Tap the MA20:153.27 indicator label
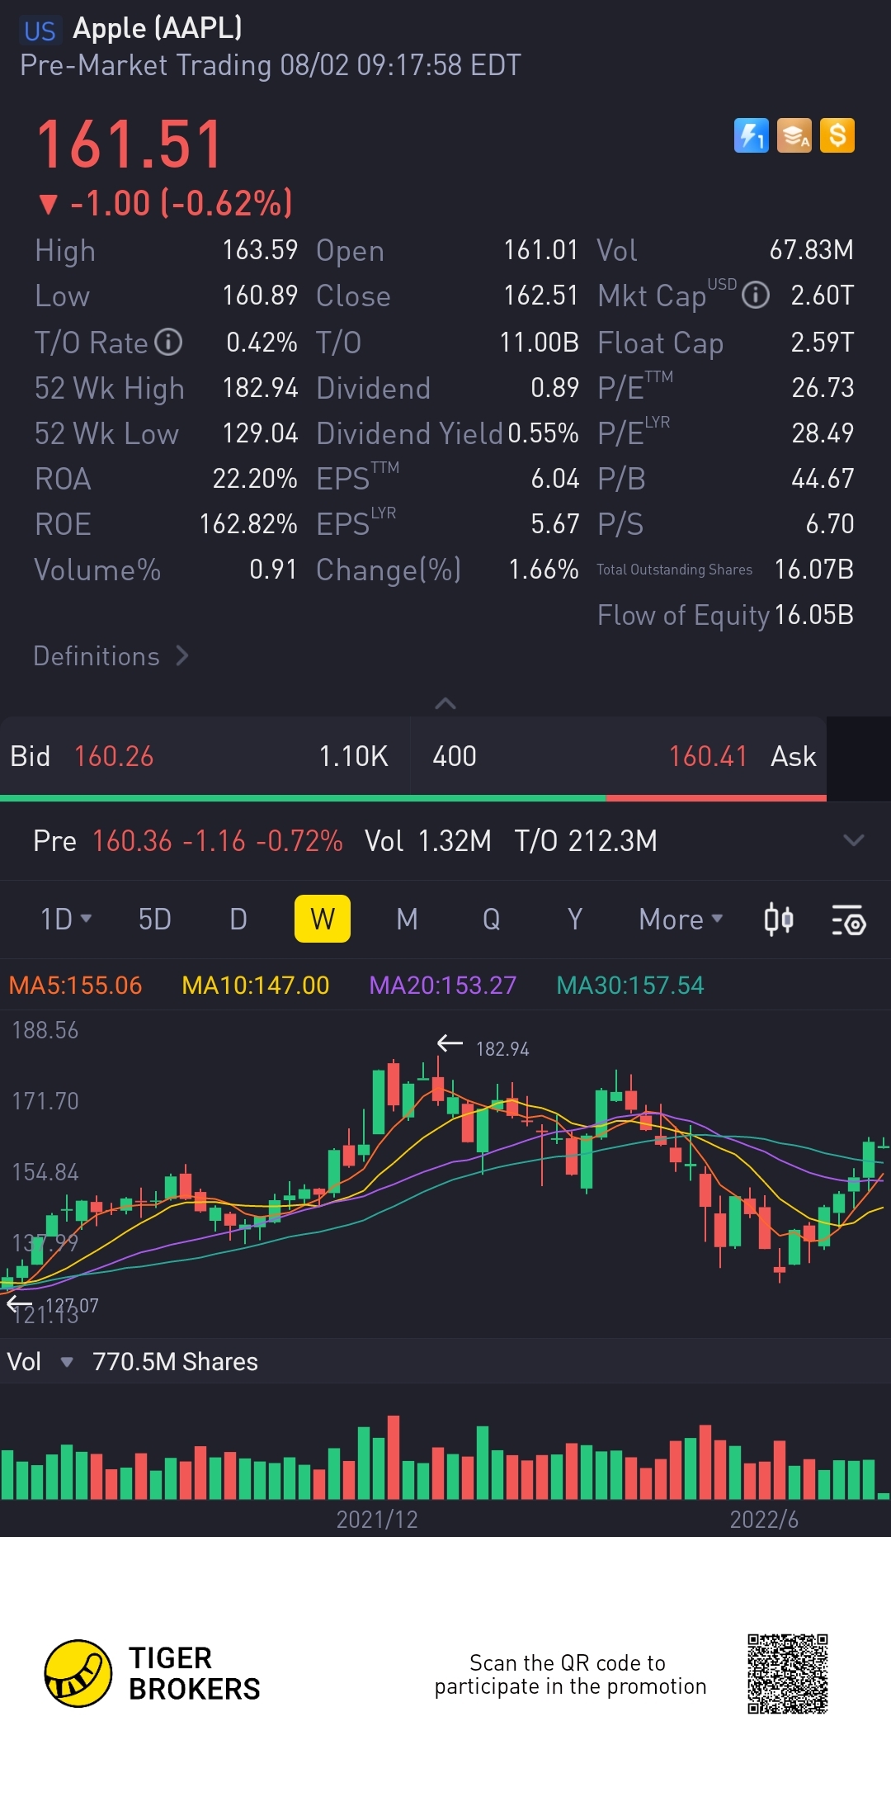Viewport: 891px width, 1811px height. (443, 985)
